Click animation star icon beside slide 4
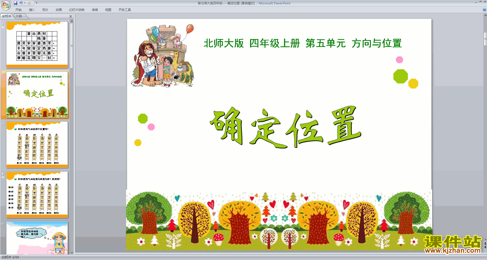 click(3, 177)
